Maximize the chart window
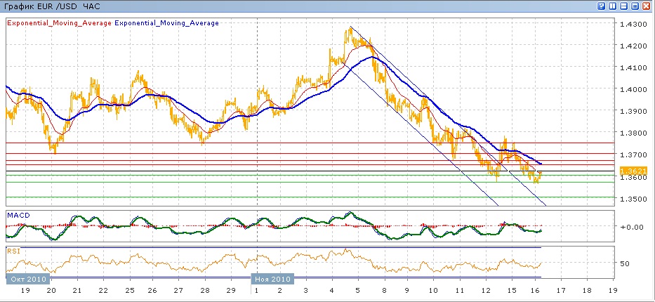 [x=635, y=6]
